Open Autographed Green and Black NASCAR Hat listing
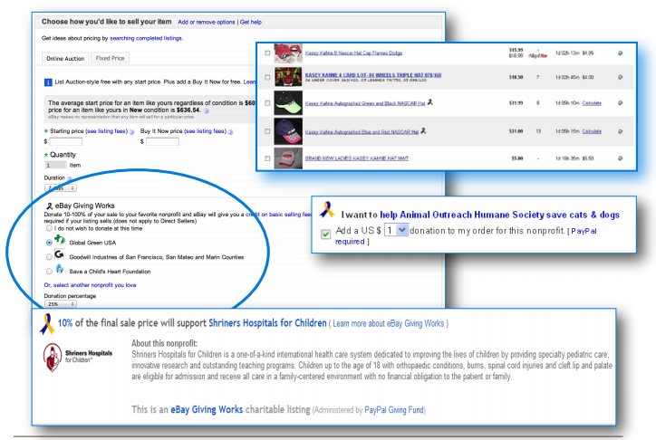The image size is (656, 440). point(365,103)
